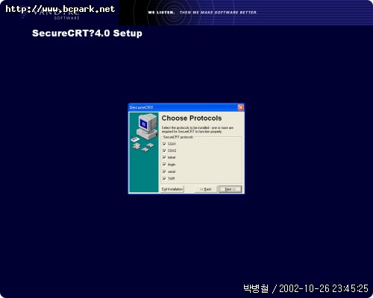This screenshot has height=298, width=373.
Task: Go back with the << Back button
Action: click(206, 189)
